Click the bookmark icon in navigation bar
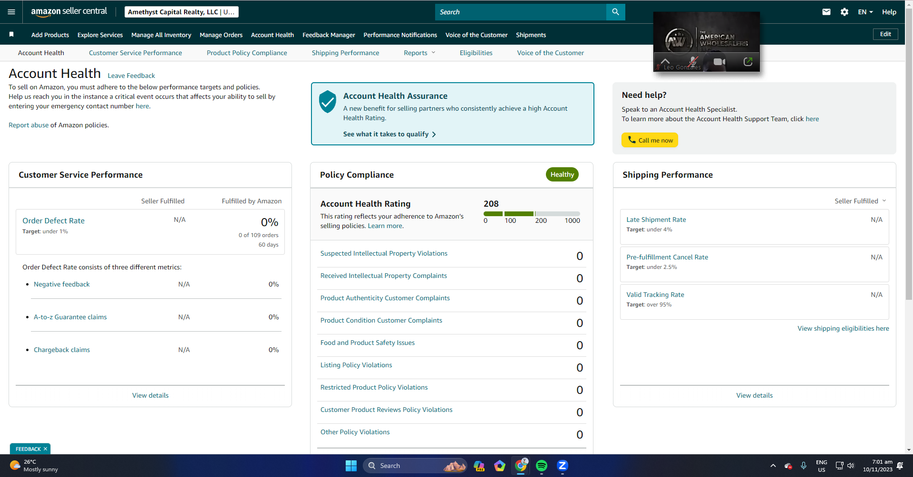 (11, 34)
